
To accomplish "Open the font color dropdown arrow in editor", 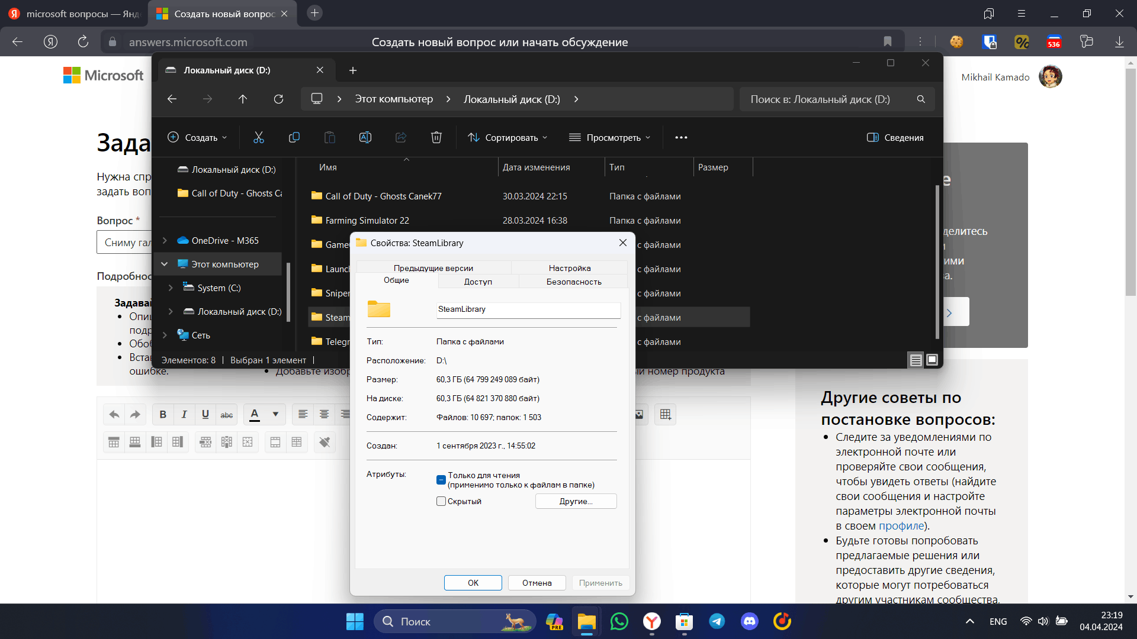I will pyautogui.click(x=275, y=414).
